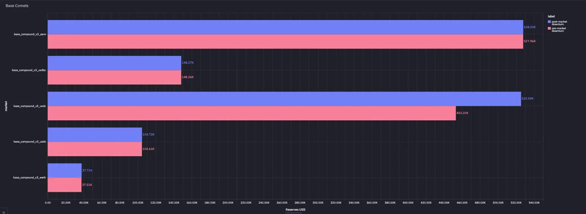The image size is (586, 214).
Task: Click the Reserves USD axis title
Action: 295,210
